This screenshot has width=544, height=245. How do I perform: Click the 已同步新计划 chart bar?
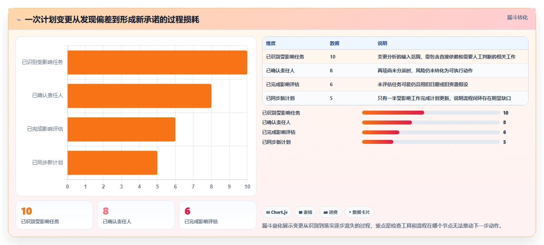[x=113, y=162]
